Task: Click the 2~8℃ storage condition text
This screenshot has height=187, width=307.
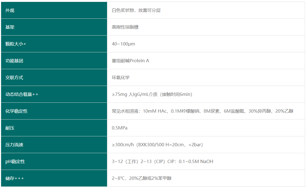Action: click(x=142, y=178)
